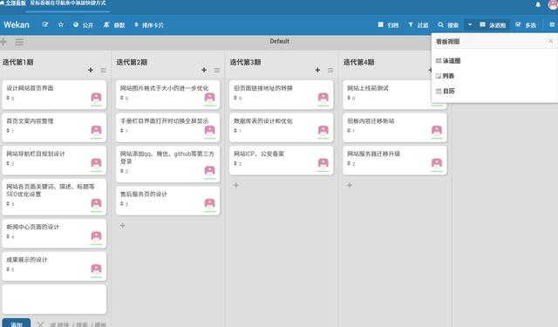Open 排序卡片 sort cards option
The image size is (558, 327).
[x=149, y=25]
